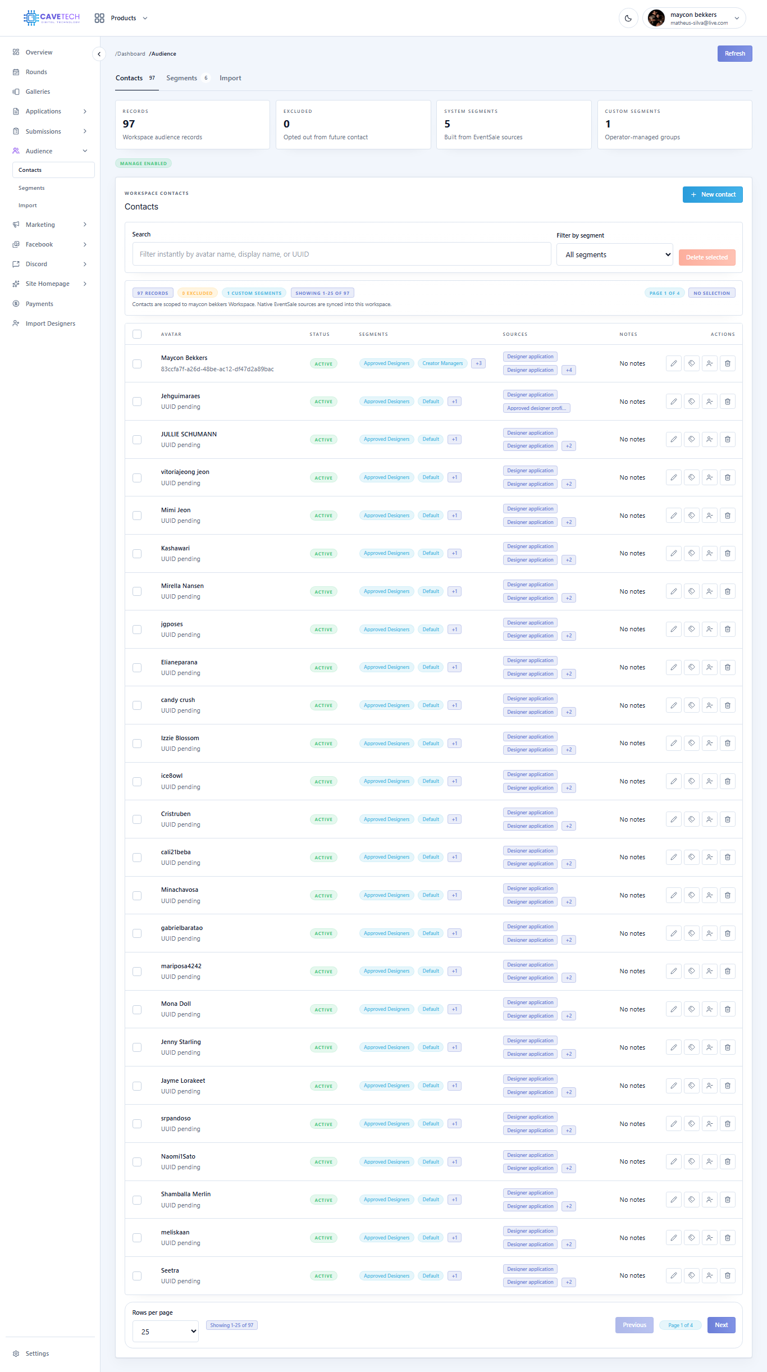The width and height of the screenshot is (767, 1372).
Task: Delete the srpandoso contact
Action: tap(728, 1124)
